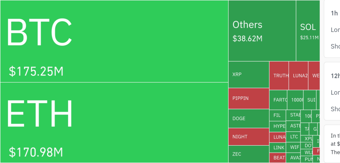Click the green ZEC tile
This screenshot has width=340, height=163.
[x=248, y=154]
